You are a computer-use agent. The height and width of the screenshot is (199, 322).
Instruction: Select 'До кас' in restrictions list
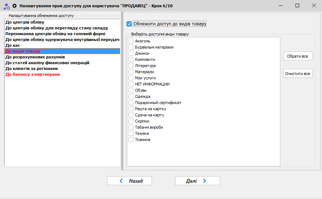click(13, 45)
